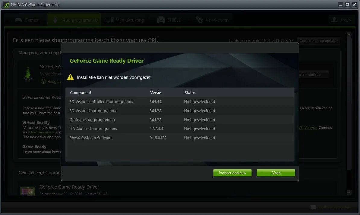Click the scrollbar up arrow
360x215 pixels.
349,34
